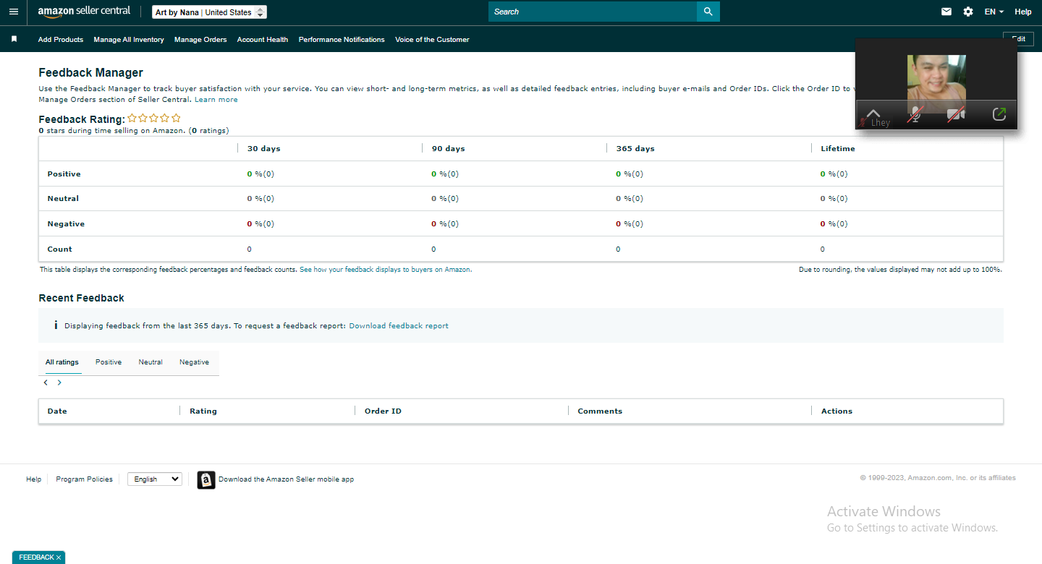1042x564 pixels.
Task: Open how feedback displays to buyers link
Action: pos(386,269)
